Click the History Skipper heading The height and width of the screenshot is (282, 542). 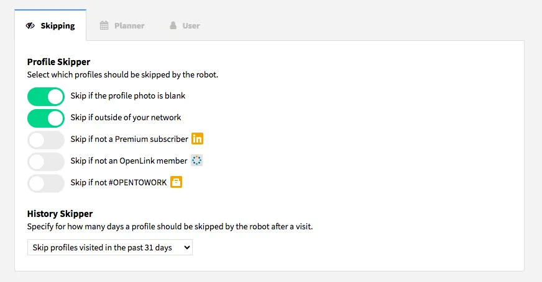(60, 214)
